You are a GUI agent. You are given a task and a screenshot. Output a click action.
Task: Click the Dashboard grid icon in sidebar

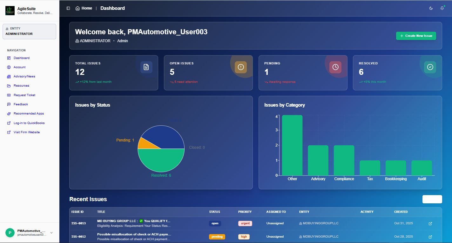pos(9,58)
